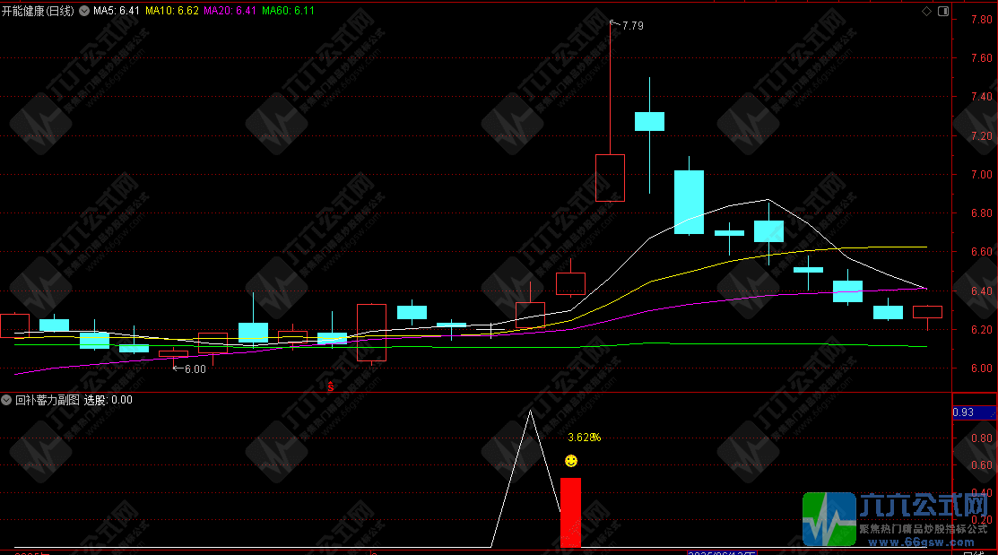Select the magenta MA20 legend label
The width and height of the screenshot is (998, 555).
point(230,11)
